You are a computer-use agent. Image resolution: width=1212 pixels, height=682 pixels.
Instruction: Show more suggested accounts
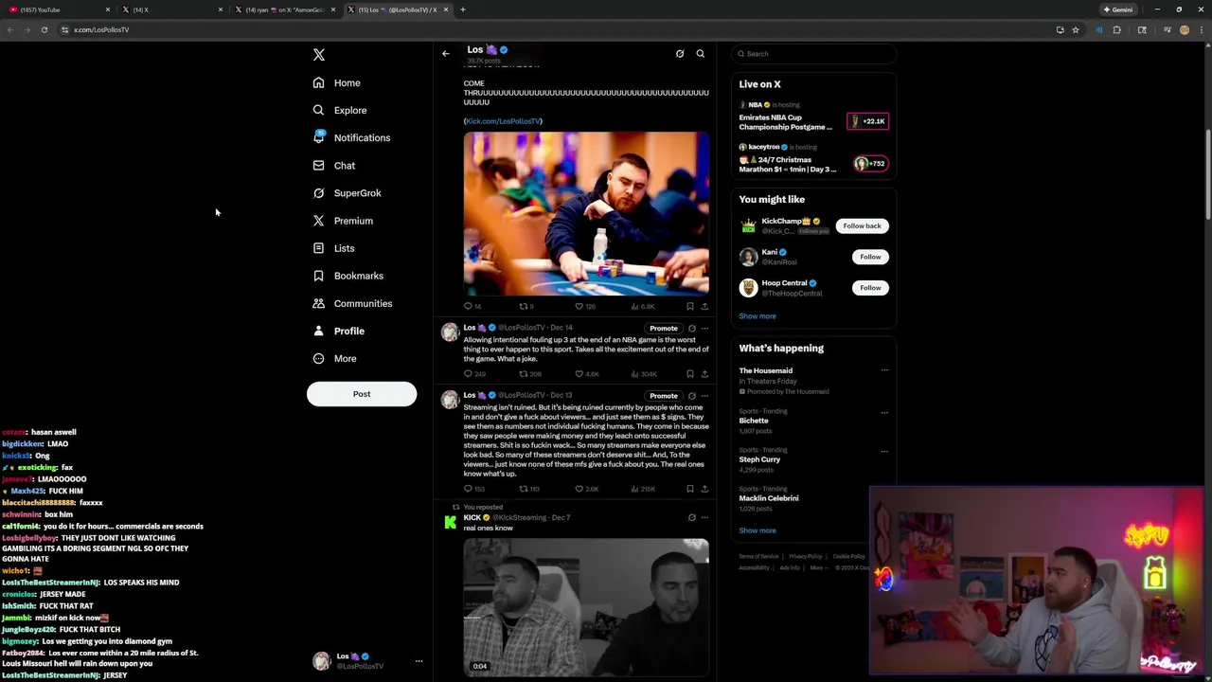tap(757, 316)
